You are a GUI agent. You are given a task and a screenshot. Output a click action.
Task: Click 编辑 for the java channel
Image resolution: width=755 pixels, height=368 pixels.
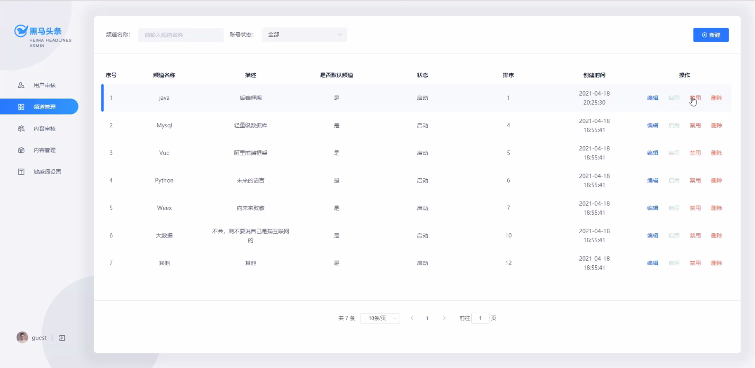pyautogui.click(x=653, y=98)
